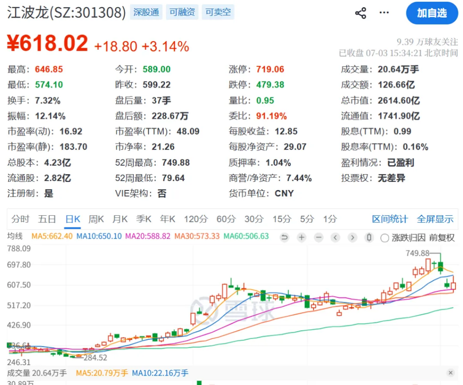This screenshot has width=463, height=385.
Task: Select the 季K chart tab
Action: click(x=144, y=219)
